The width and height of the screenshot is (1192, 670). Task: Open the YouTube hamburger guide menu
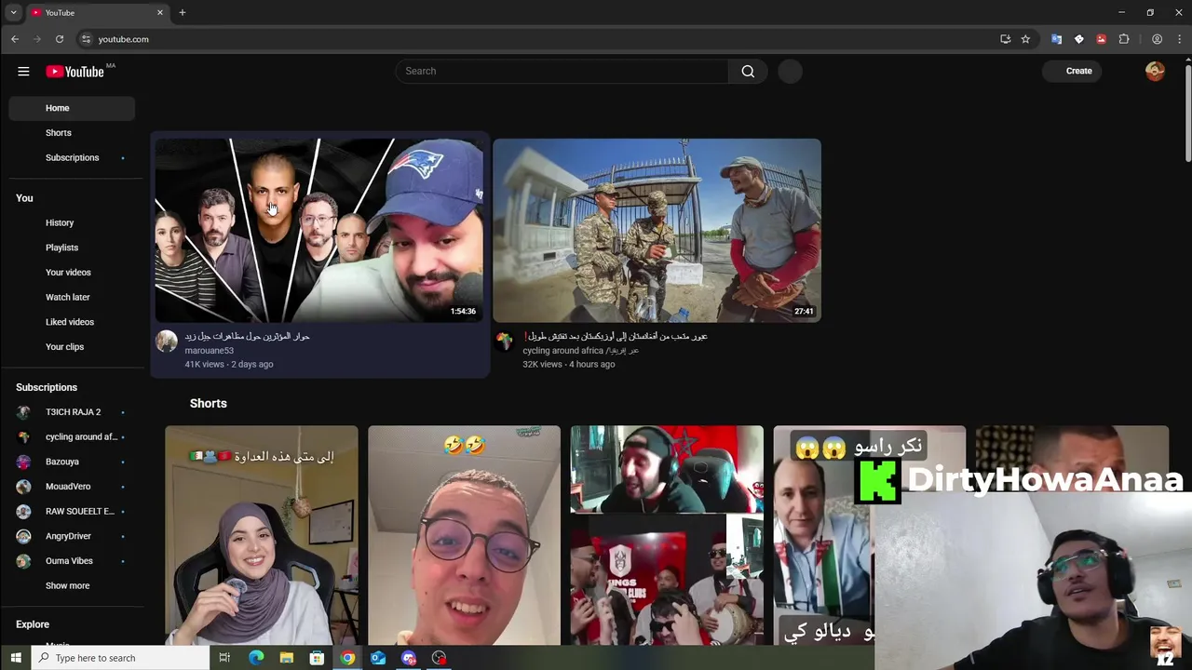(23, 72)
